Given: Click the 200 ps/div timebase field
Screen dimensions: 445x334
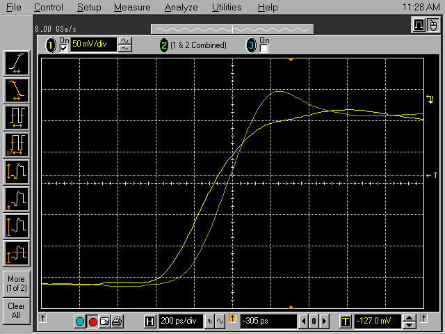Looking at the screenshot, I should tap(181, 321).
